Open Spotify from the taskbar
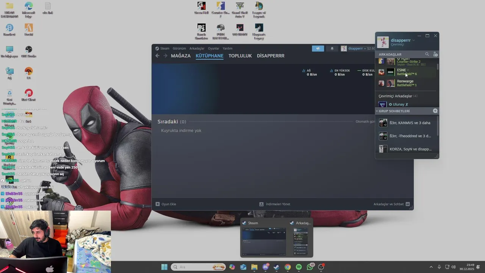The image size is (485, 273). [x=299, y=267]
